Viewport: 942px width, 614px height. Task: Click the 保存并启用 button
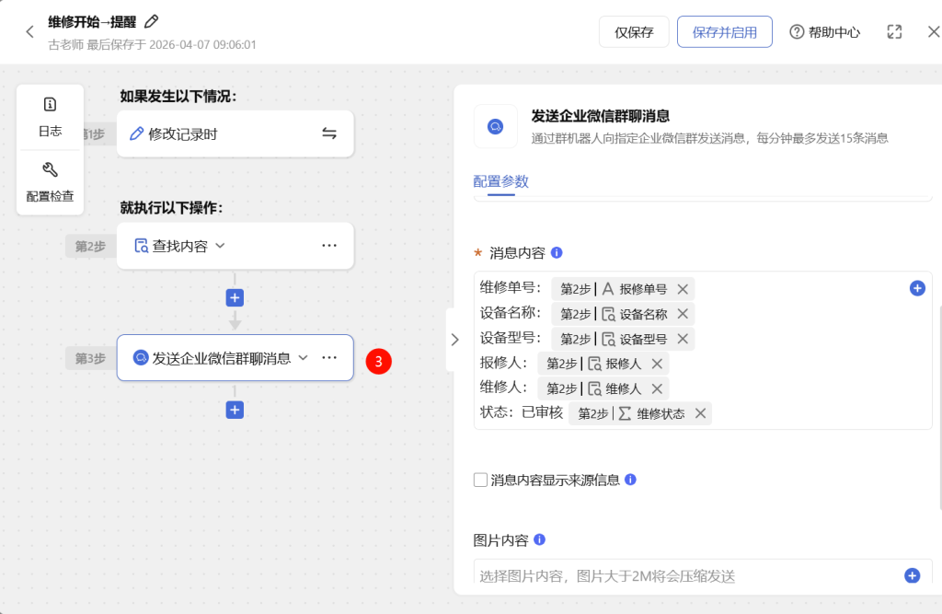tap(725, 32)
